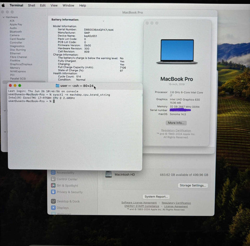The image size is (250, 246).
Task: Click the MacBook Pro laptop image
Action: pyautogui.click(x=177, y=52)
